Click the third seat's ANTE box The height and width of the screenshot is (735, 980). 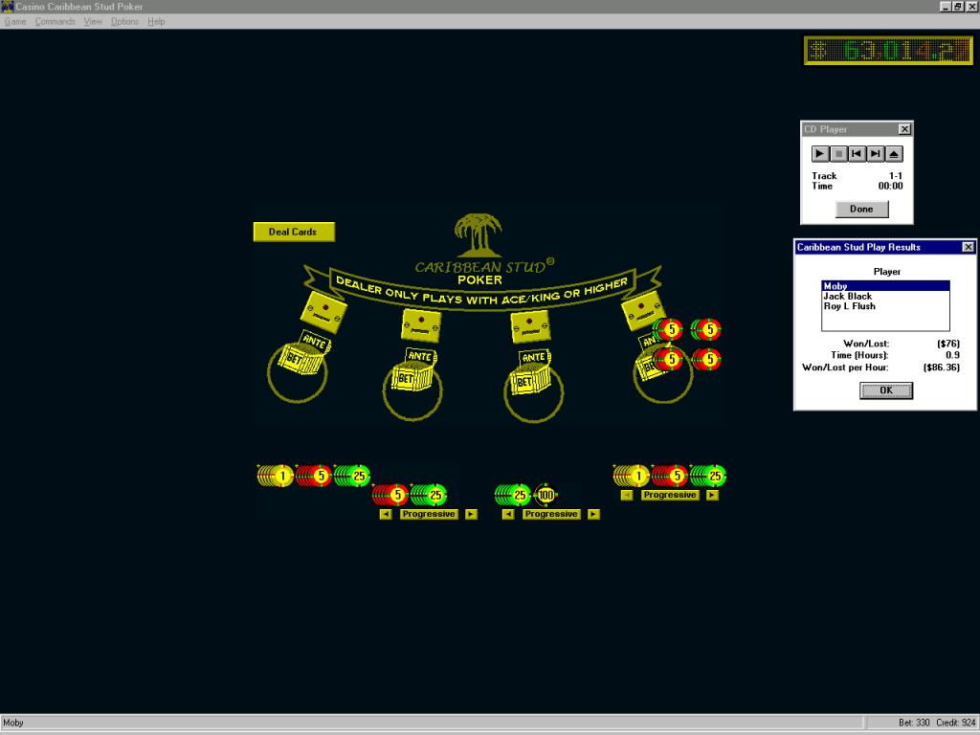point(533,357)
